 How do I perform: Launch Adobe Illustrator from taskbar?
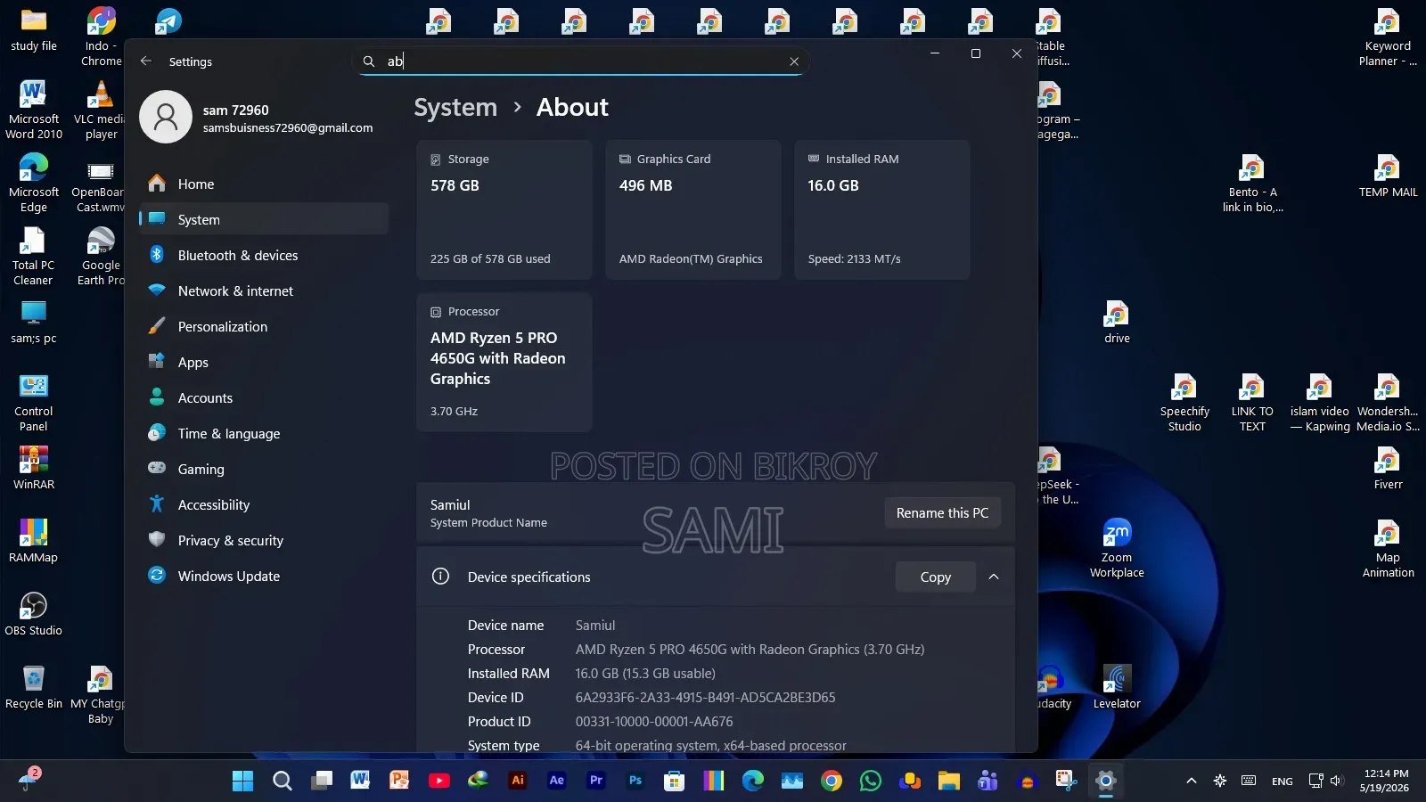[517, 781]
